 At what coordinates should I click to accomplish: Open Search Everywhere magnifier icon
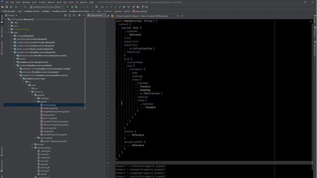point(147,7)
